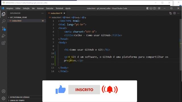Toggle secondary side bar layout icon

[154, 8]
